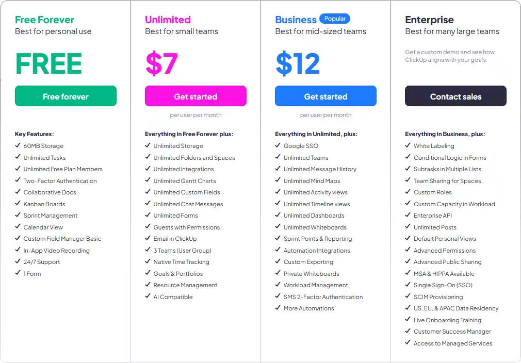This screenshot has height=363, width=521.
Task: Click the checkmark next to SCIM Provisioning
Action: coord(407,296)
